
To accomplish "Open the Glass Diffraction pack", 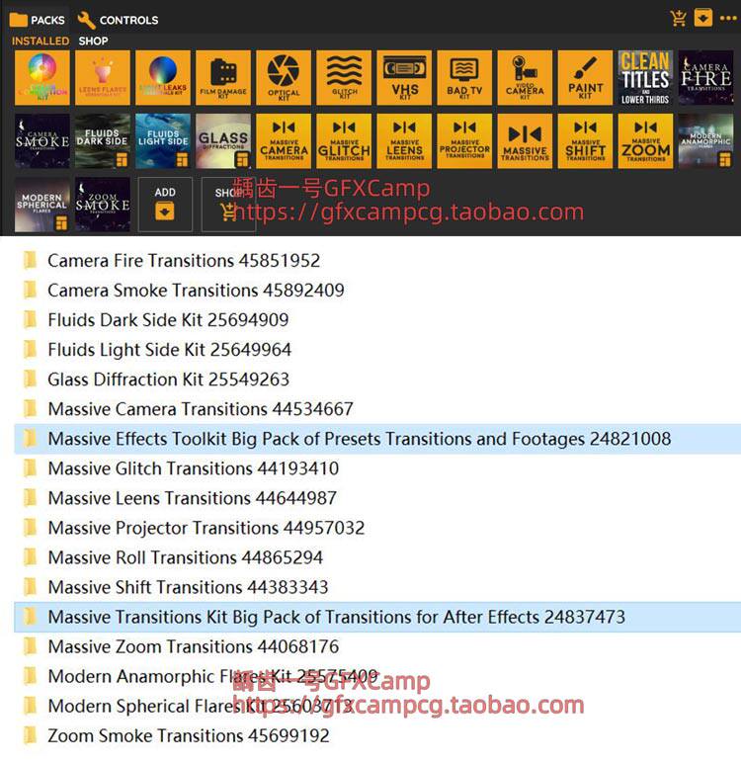I will [x=223, y=141].
